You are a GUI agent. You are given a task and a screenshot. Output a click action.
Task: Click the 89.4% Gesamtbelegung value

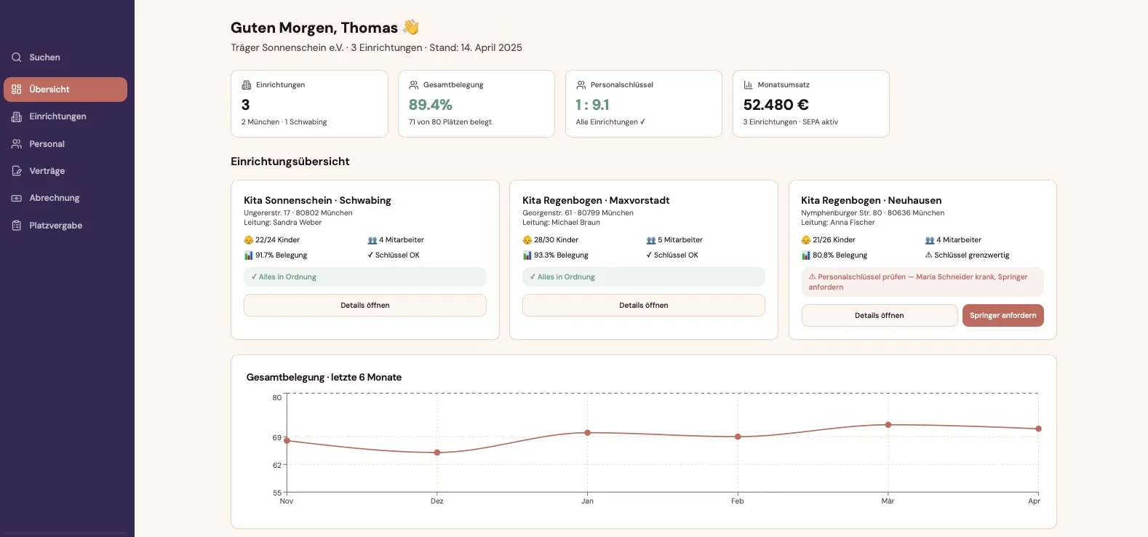pos(431,105)
